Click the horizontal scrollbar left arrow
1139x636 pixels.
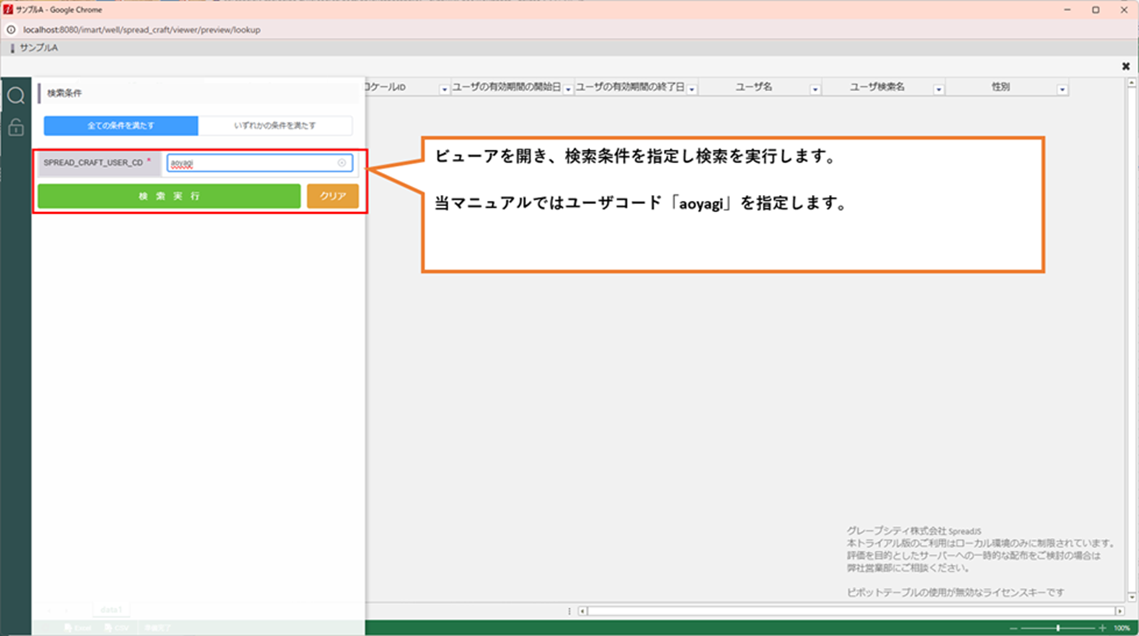(x=583, y=611)
